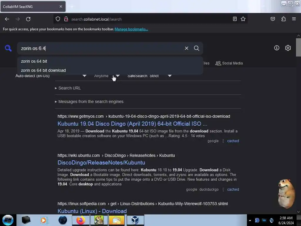Open the SearXNG about info icon
301x226 pixels.
pos(277,48)
